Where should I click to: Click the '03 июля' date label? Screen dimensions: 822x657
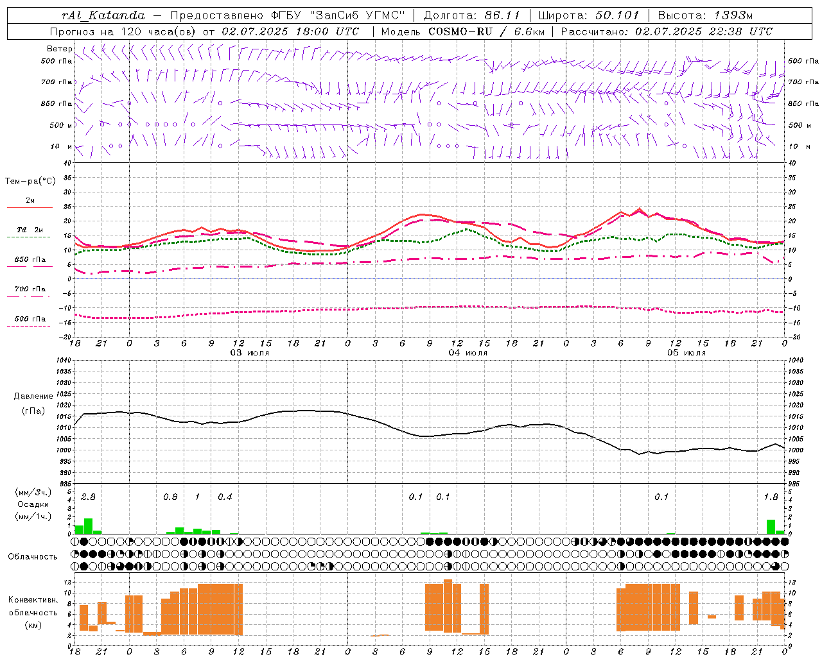(x=249, y=353)
